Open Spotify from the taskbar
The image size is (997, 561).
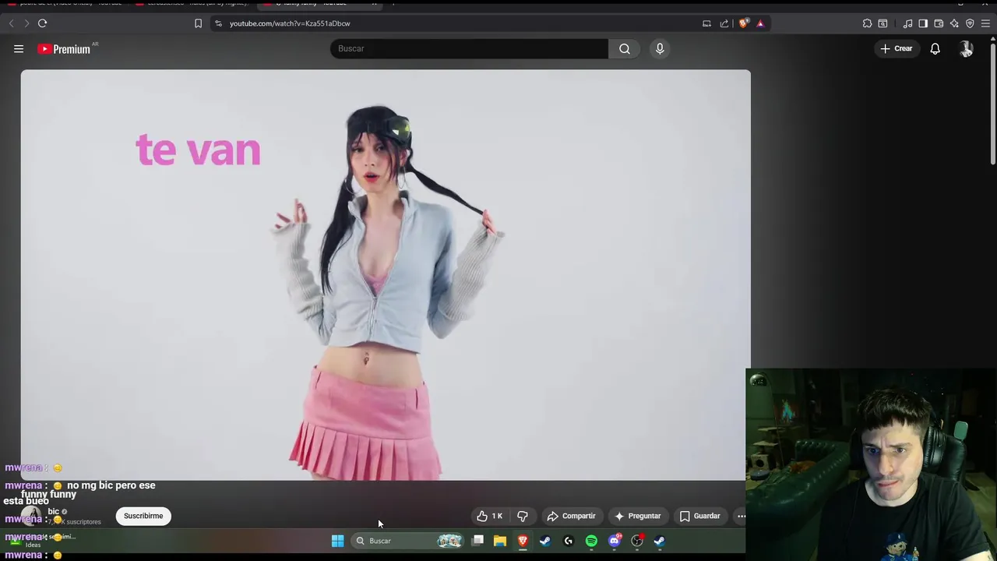pyautogui.click(x=591, y=541)
